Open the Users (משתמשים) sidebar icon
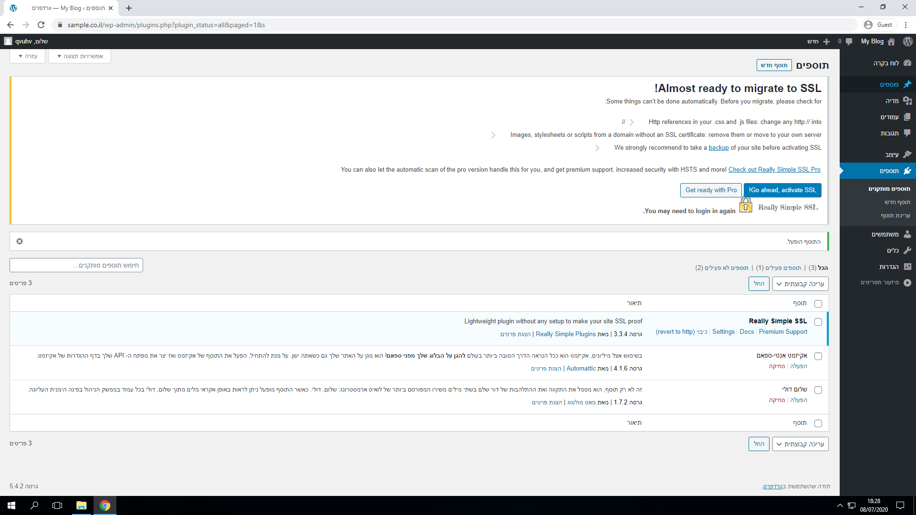The image size is (916, 515). [907, 234]
